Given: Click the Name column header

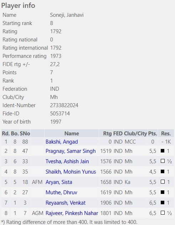Looking at the screenshot, I should tap(72, 134).
